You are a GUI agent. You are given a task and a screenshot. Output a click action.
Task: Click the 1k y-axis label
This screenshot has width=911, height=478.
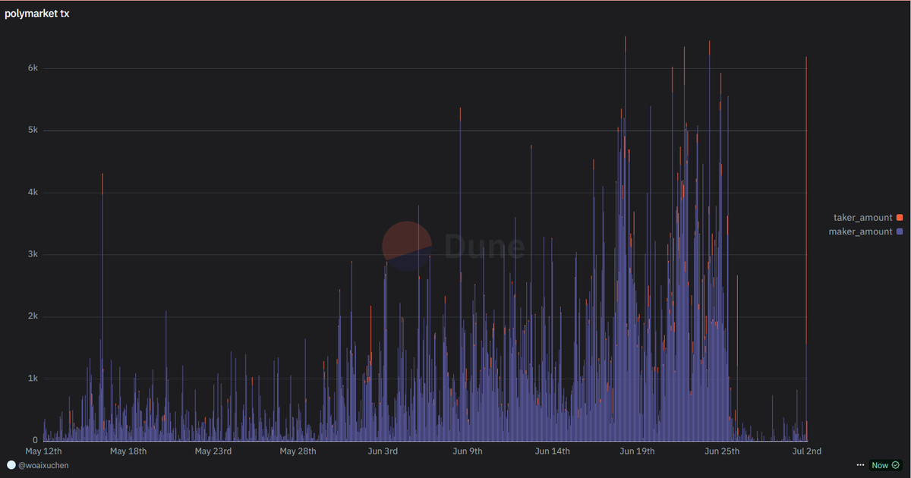[x=33, y=379]
